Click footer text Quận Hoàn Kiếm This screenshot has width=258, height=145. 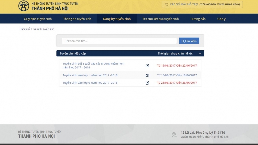click(205, 137)
